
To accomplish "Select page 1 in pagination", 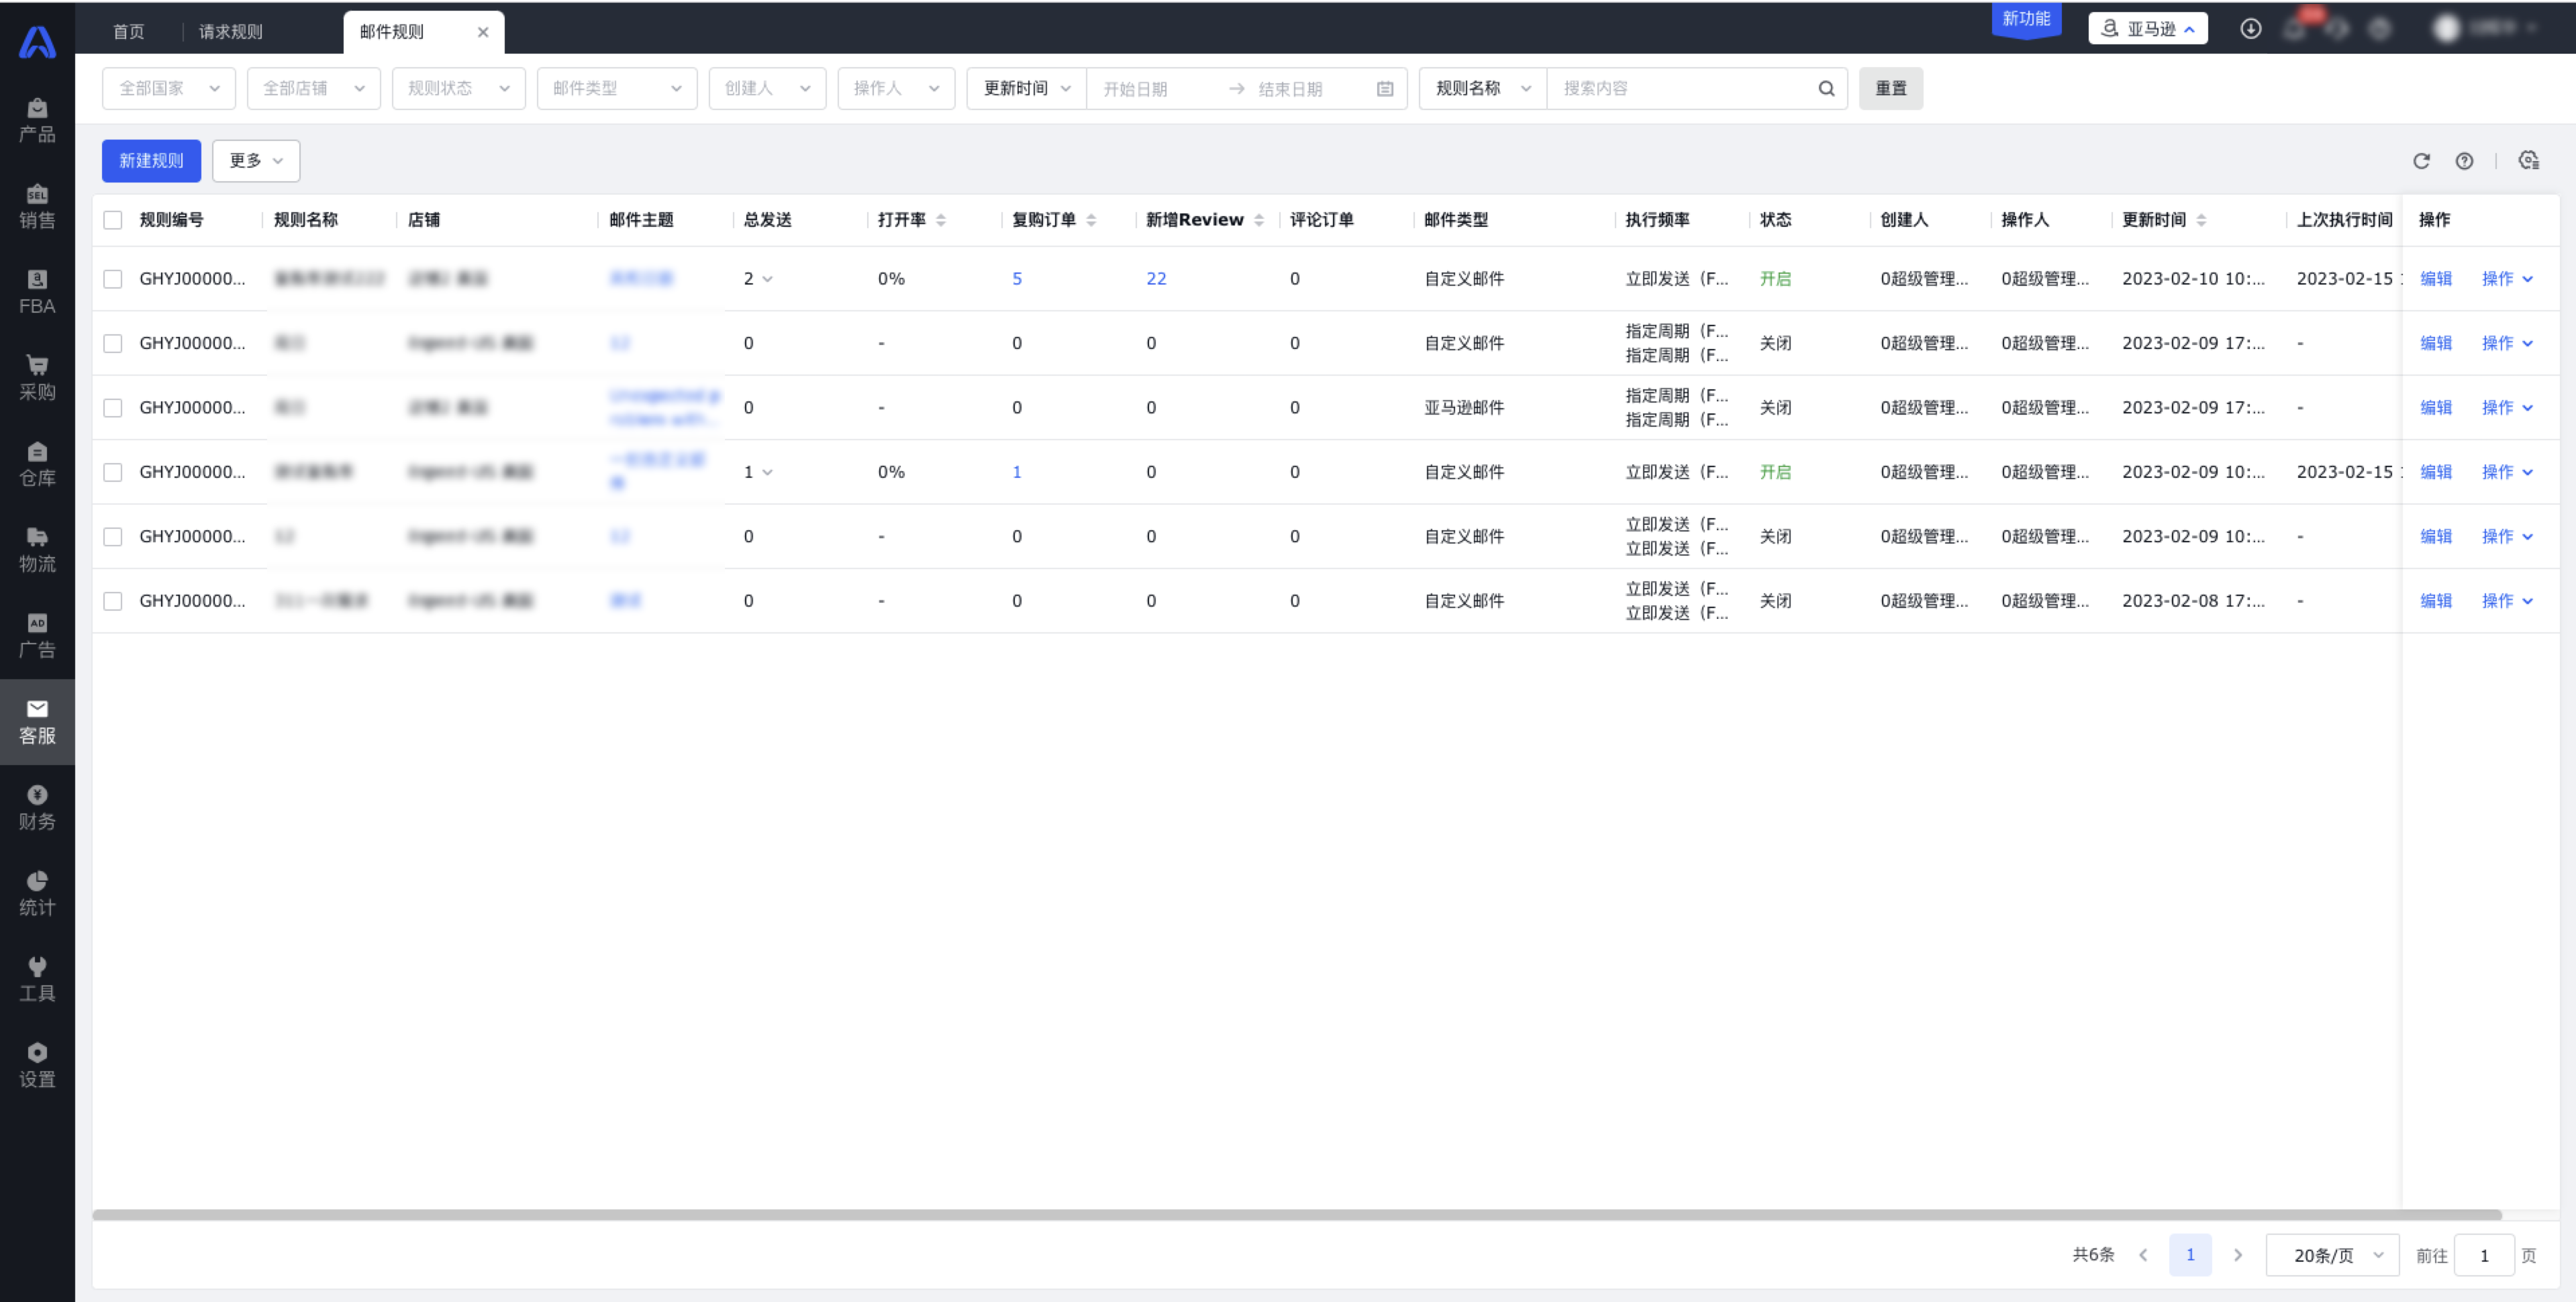I will click(x=2190, y=1255).
